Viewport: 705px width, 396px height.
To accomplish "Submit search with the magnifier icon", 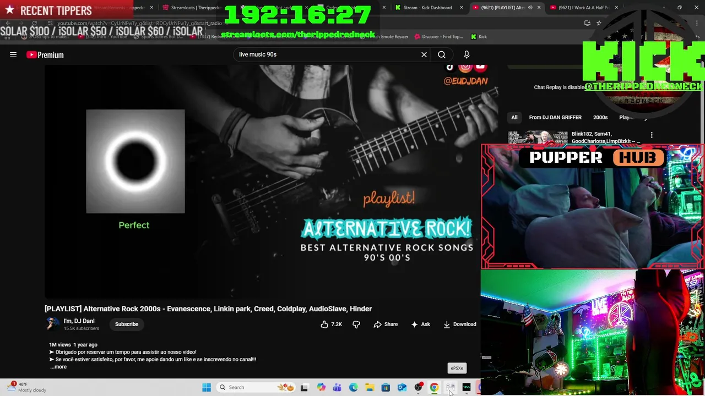I will (442, 54).
